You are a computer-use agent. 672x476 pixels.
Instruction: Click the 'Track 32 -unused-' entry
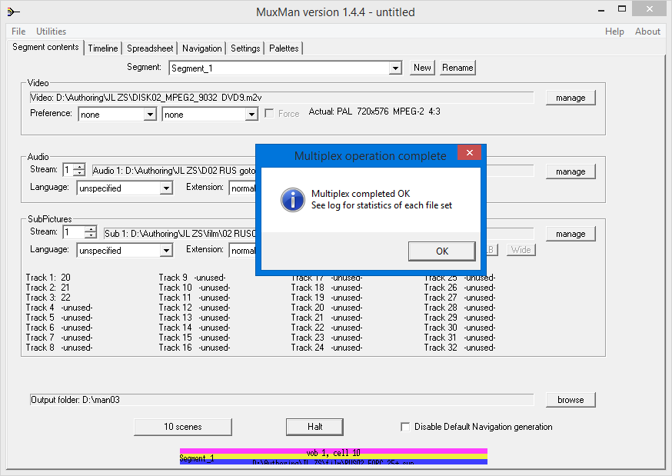[460, 348]
